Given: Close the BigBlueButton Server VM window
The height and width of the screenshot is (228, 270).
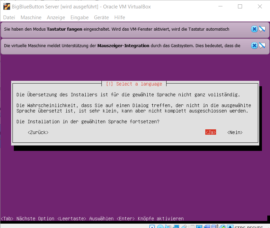Looking at the screenshot, I should [x=260, y=6].
